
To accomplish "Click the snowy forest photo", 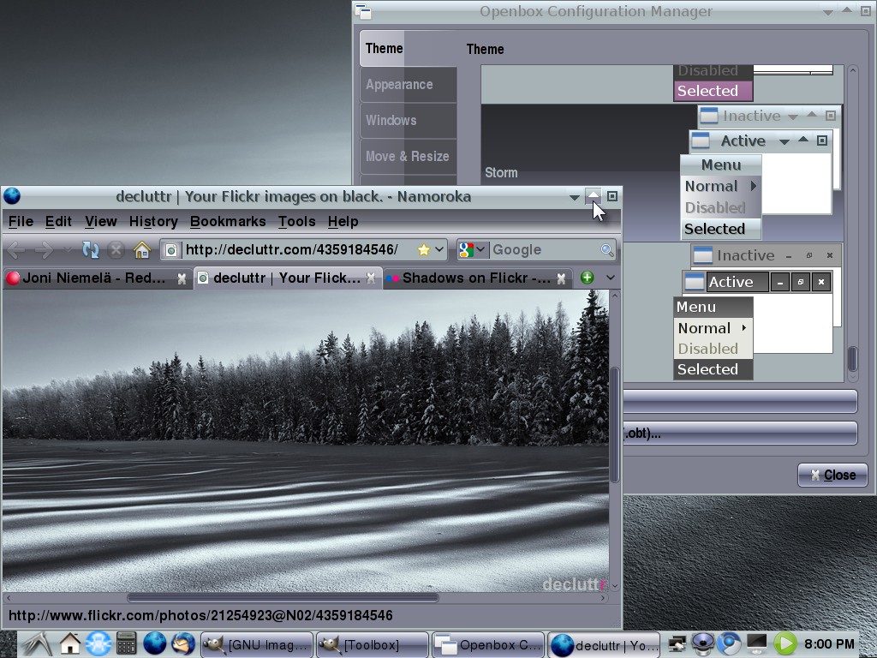I will click(x=306, y=441).
